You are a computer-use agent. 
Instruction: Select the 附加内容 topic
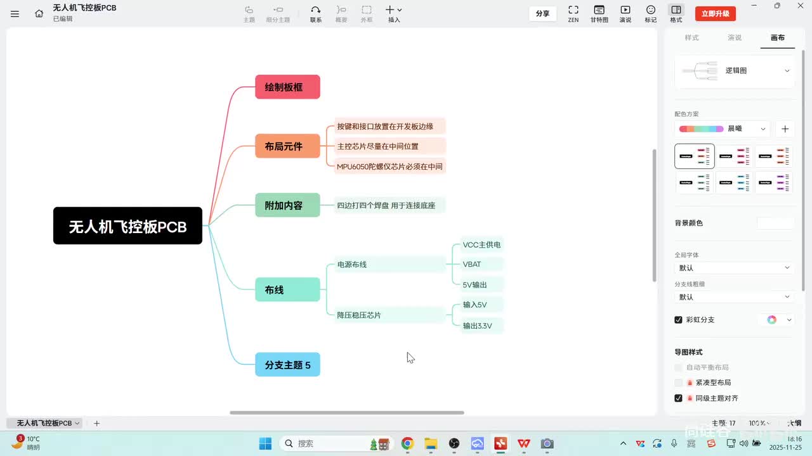pos(287,205)
